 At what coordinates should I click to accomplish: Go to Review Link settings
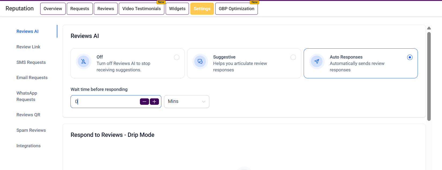[28, 47]
